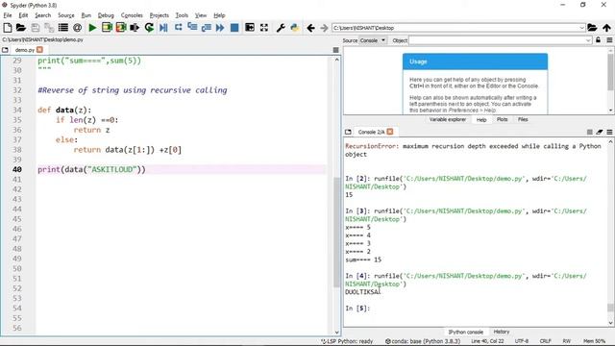Interrupt kernel square icon in console
This screenshot has width=615, height=346.
tap(589, 133)
